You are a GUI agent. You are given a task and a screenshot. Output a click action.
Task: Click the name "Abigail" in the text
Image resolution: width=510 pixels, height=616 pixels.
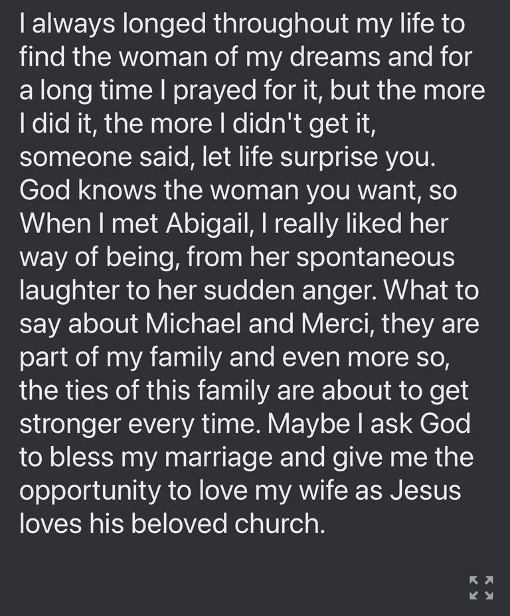click(x=209, y=224)
